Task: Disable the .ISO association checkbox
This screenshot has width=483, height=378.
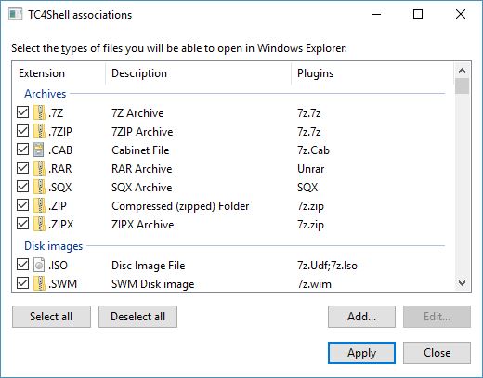Action: click(22, 265)
